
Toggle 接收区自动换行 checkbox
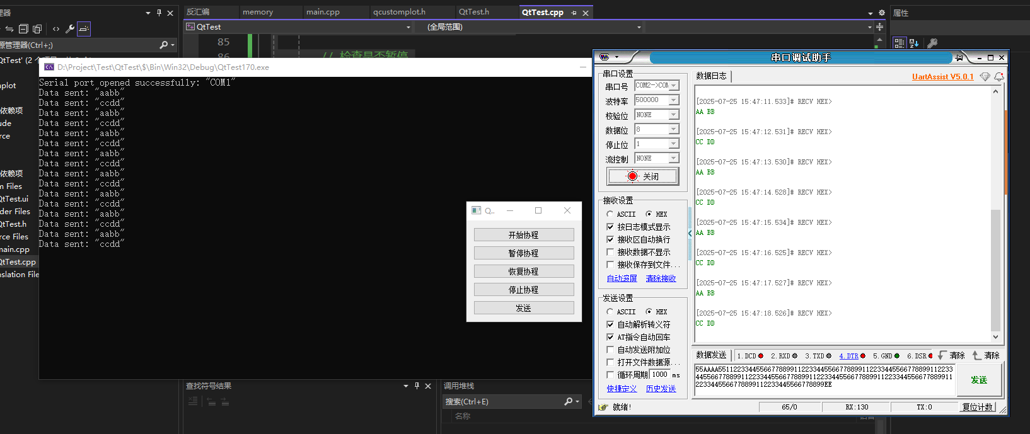coord(610,239)
